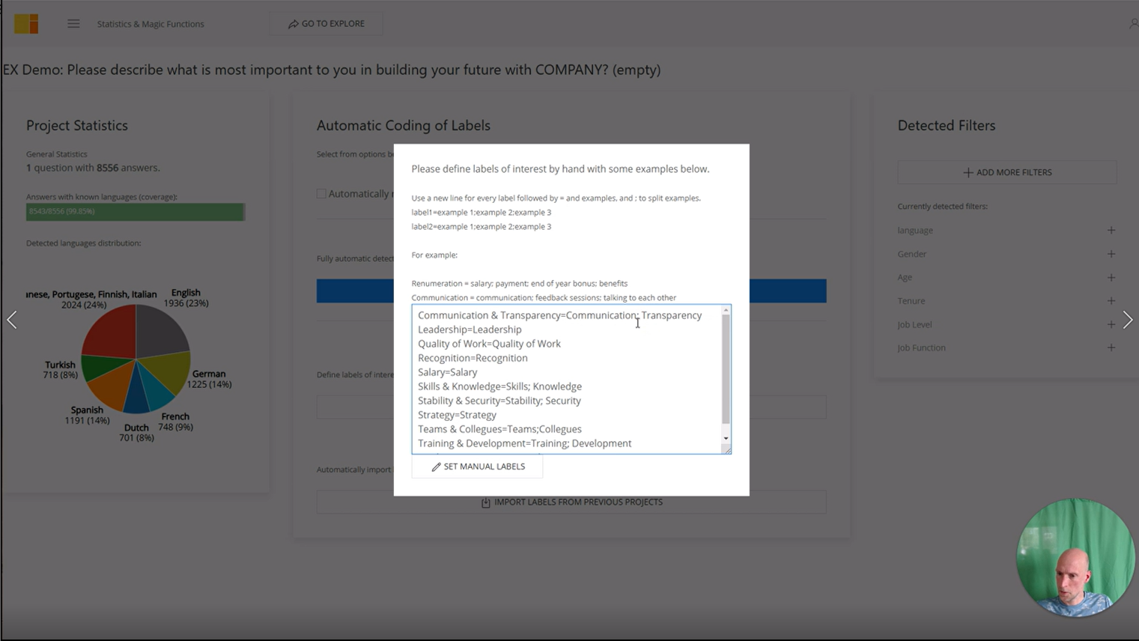Click the right navigation chevron
This screenshot has height=641, width=1139.
click(1128, 320)
